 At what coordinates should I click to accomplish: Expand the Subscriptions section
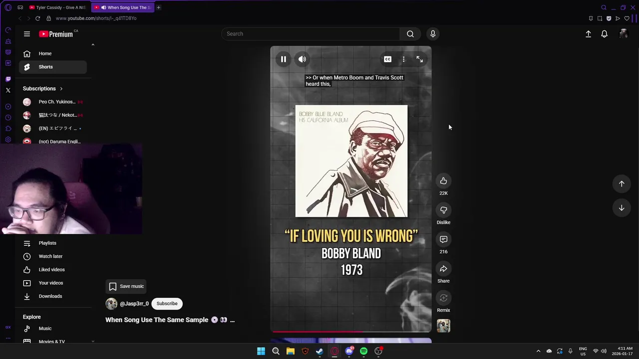click(43, 89)
